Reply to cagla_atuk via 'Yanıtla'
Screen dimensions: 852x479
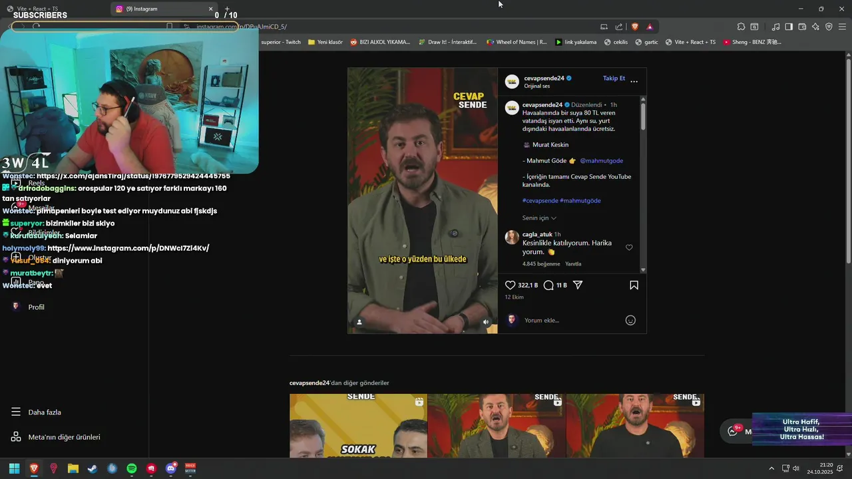point(573,264)
